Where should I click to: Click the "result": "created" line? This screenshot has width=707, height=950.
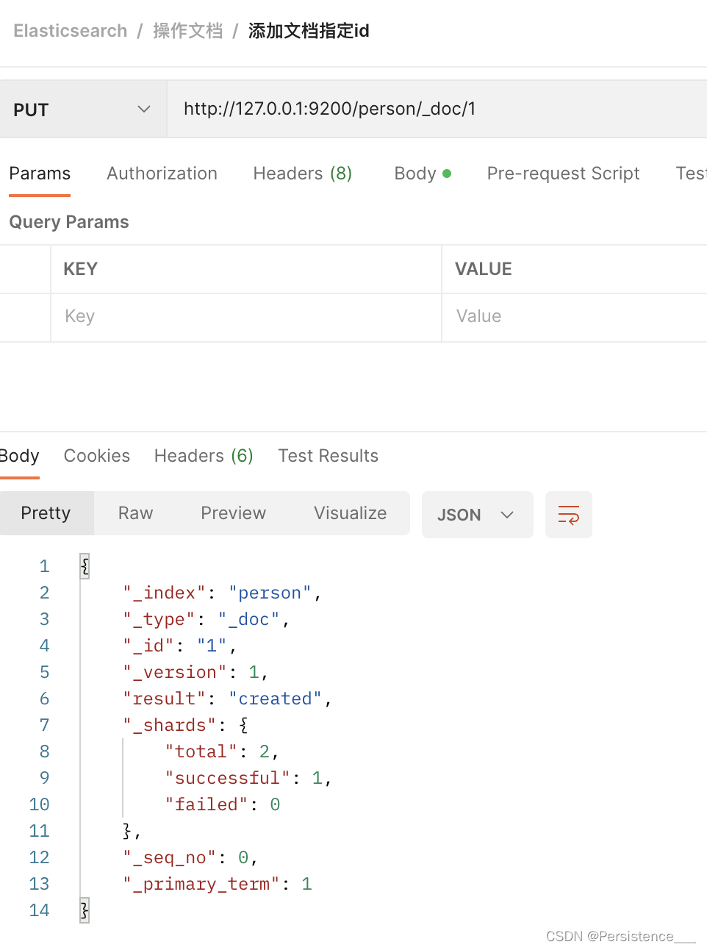228,699
